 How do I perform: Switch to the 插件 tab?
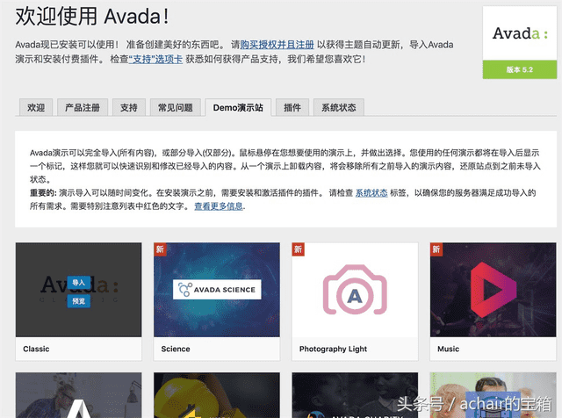292,107
